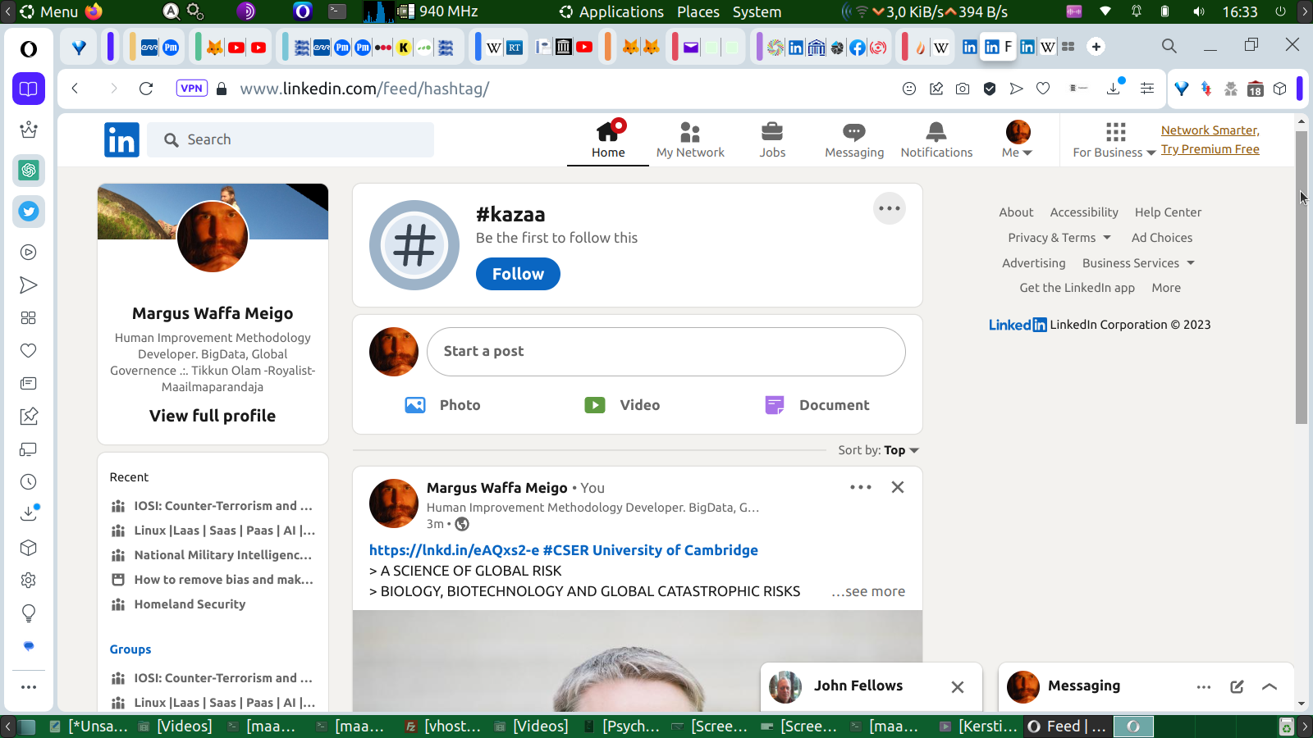Image resolution: width=1313 pixels, height=738 pixels.
Task: Follow the #kazaa hashtag
Action: coord(518,274)
